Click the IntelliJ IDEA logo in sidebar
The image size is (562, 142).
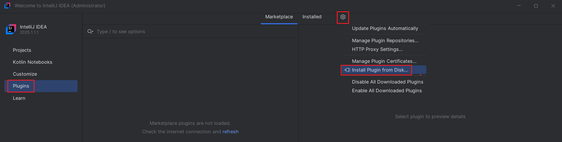[x=11, y=29]
